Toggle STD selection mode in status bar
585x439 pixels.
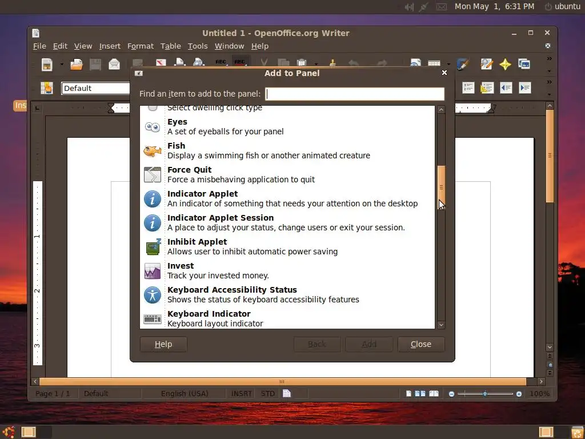click(x=267, y=393)
